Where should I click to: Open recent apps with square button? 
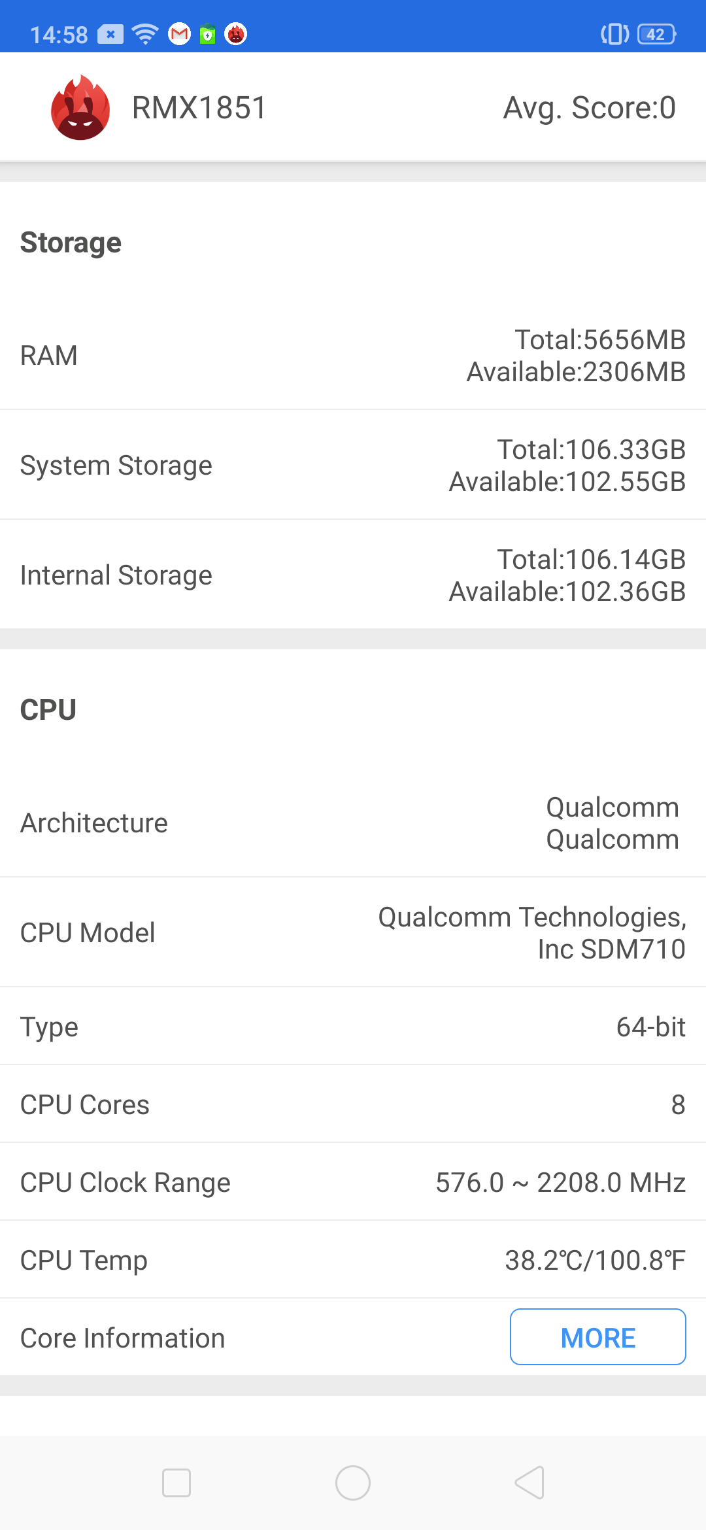tap(176, 1483)
